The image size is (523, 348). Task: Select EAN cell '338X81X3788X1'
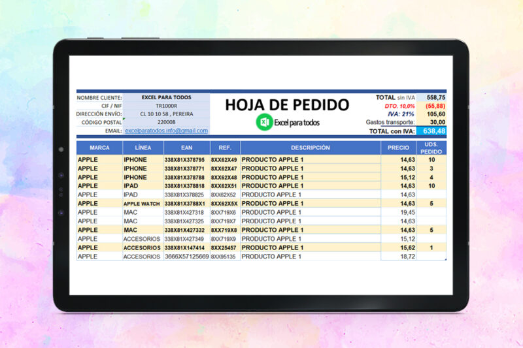pyautogui.click(x=187, y=204)
